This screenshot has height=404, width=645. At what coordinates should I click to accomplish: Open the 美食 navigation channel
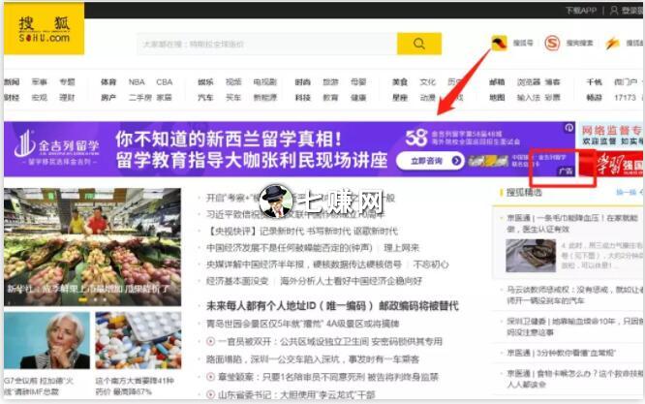coord(400,82)
